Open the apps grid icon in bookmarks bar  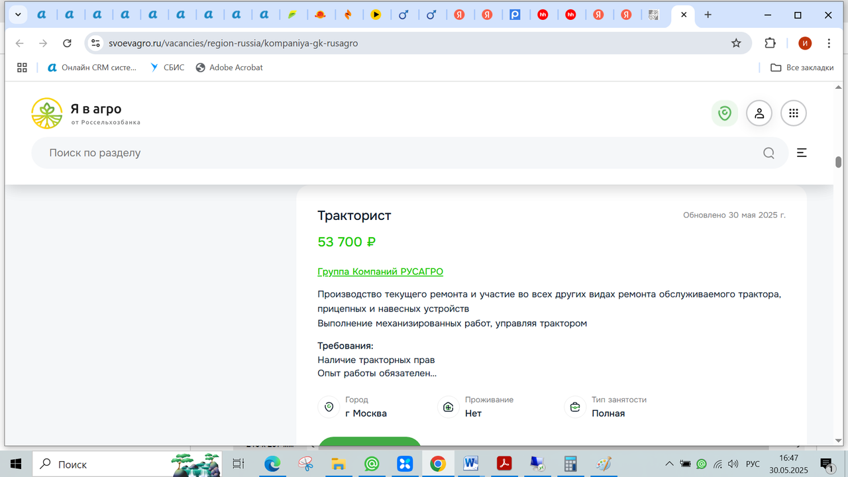coord(22,68)
